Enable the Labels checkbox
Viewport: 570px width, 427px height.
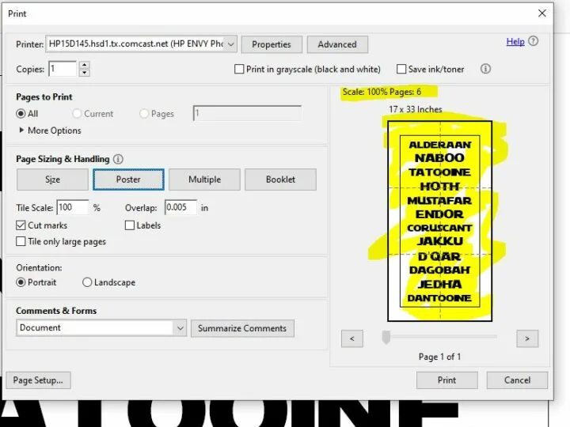(x=130, y=225)
